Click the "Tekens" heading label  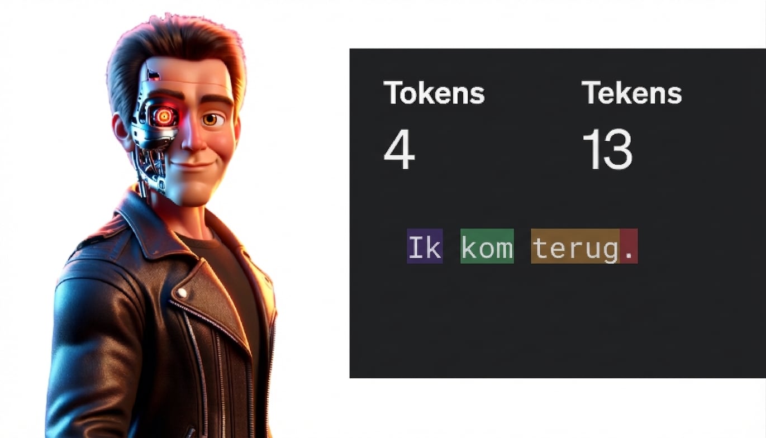pyautogui.click(x=632, y=93)
